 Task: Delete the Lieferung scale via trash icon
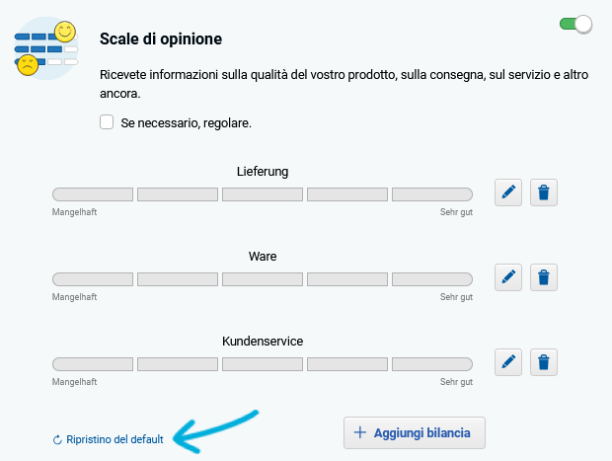(543, 192)
